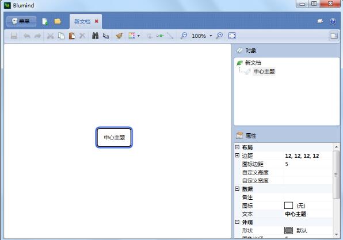
Task: Delete the selected topic with X icon
Action: (82, 36)
